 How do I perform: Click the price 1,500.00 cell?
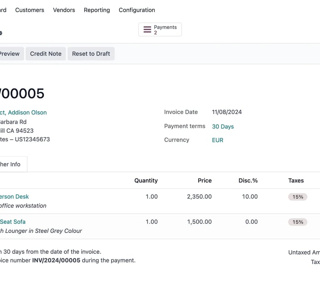[x=200, y=222]
